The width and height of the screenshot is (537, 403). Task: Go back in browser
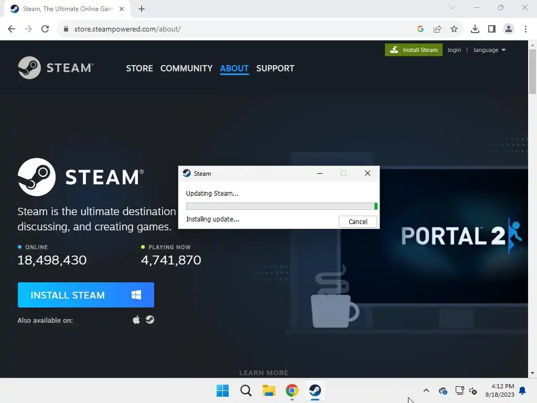pos(12,29)
